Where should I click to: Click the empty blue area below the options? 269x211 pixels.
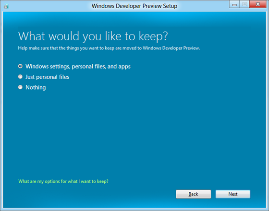click(x=134, y=134)
